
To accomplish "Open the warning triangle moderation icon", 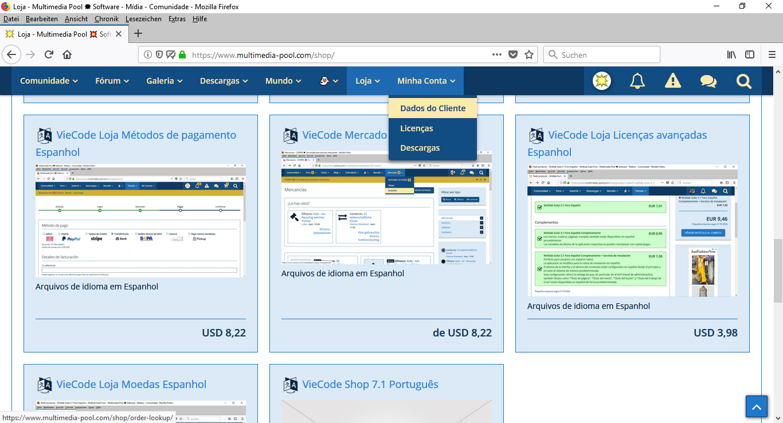I will [673, 81].
